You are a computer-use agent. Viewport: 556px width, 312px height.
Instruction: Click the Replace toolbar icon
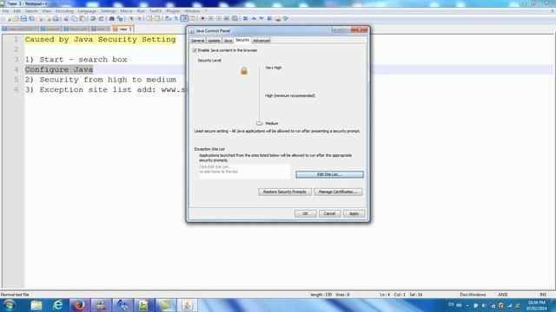pos(120,18)
